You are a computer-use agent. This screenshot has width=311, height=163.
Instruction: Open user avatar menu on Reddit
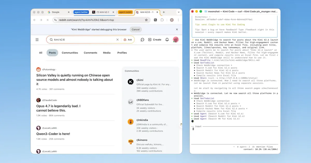176,40
